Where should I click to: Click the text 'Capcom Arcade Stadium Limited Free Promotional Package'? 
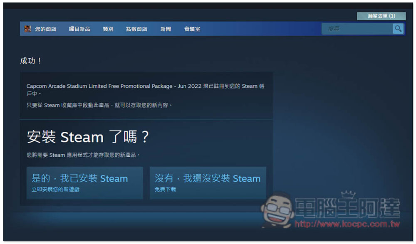pyautogui.click(x=99, y=86)
